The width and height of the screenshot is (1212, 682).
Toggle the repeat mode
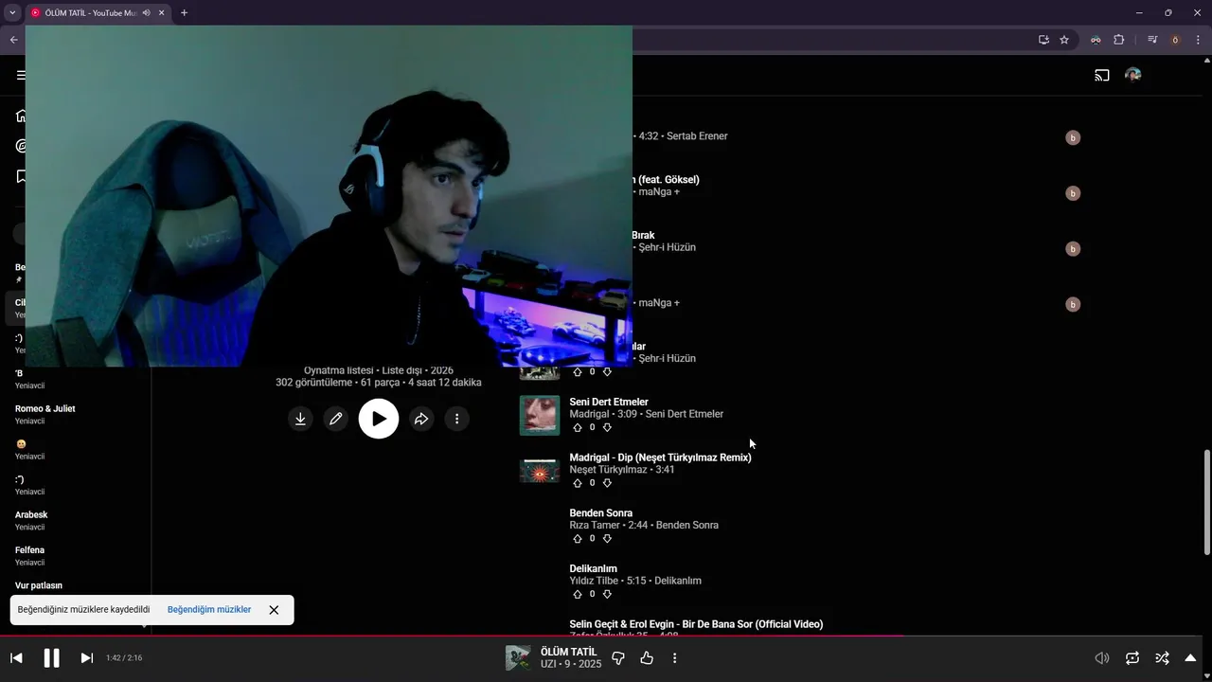coord(1132,657)
